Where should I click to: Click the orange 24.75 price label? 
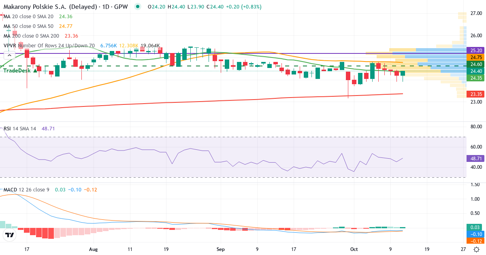[x=476, y=57]
